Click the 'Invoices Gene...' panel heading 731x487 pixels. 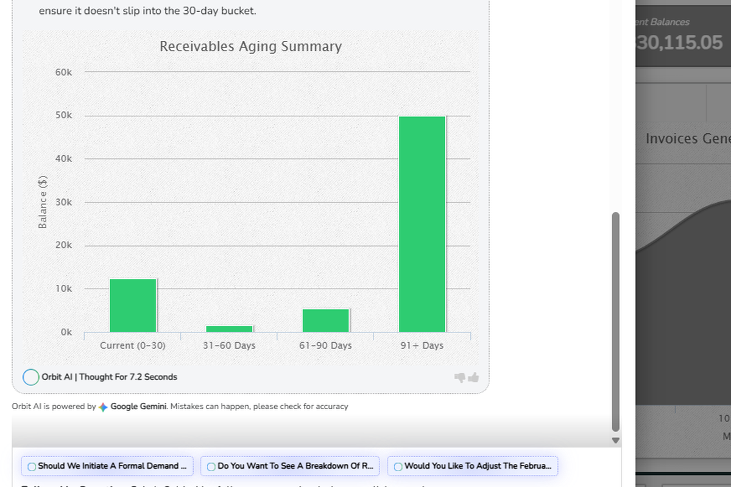point(688,139)
